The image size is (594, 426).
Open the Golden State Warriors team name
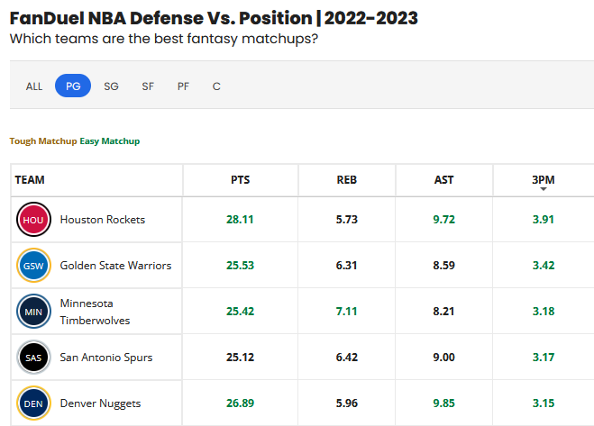tap(116, 266)
